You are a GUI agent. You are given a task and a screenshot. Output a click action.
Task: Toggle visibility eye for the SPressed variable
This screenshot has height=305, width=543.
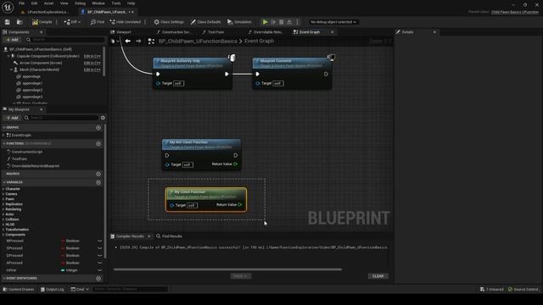click(100, 248)
